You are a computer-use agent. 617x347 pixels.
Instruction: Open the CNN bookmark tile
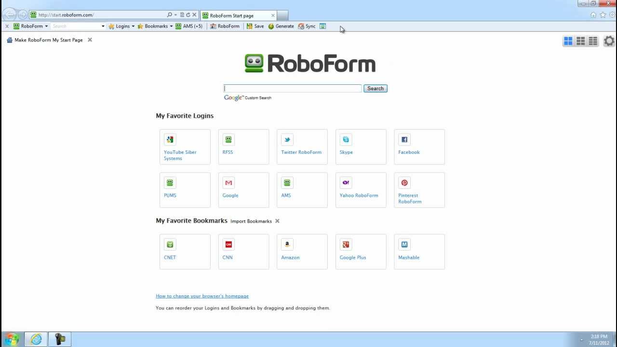(243, 252)
